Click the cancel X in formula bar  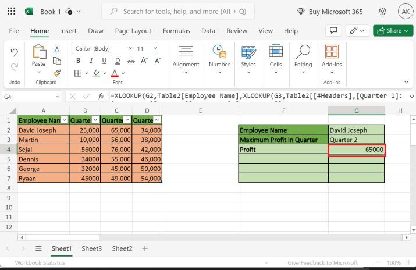[x=72, y=96]
